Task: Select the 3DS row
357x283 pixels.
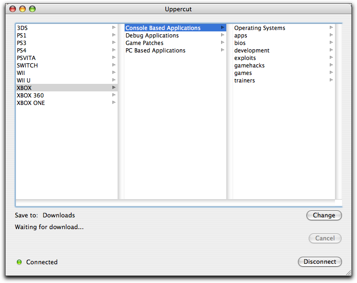Action: (67, 28)
